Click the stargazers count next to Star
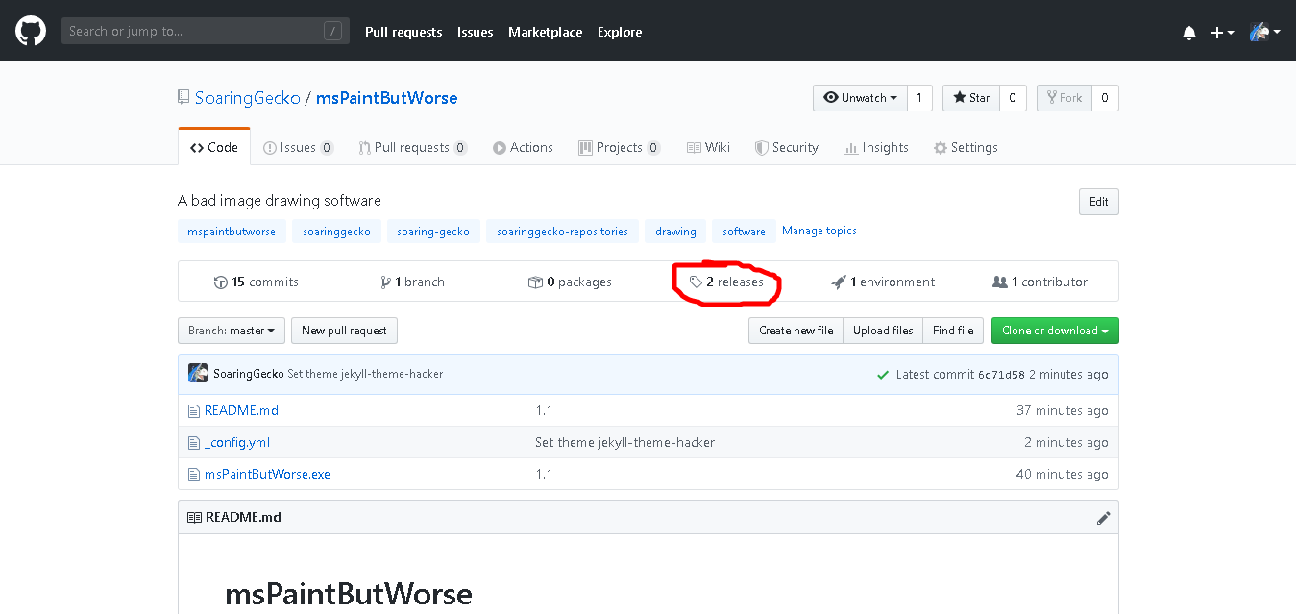This screenshot has width=1296, height=614. click(x=1014, y=98)
